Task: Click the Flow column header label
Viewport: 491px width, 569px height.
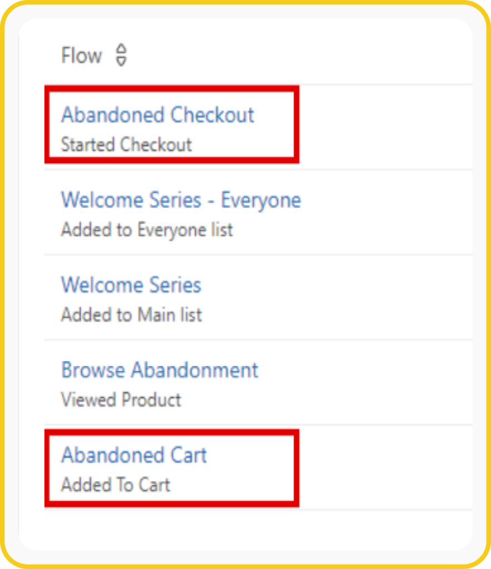Action: [82, 56]
